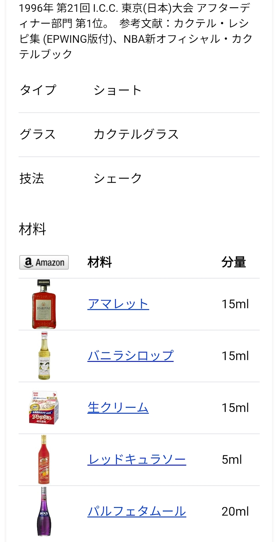The width and height of the screenshot is (278, 542).
Task: Tap the Disaronno amaretto bottle image
Action: (44, 304)
